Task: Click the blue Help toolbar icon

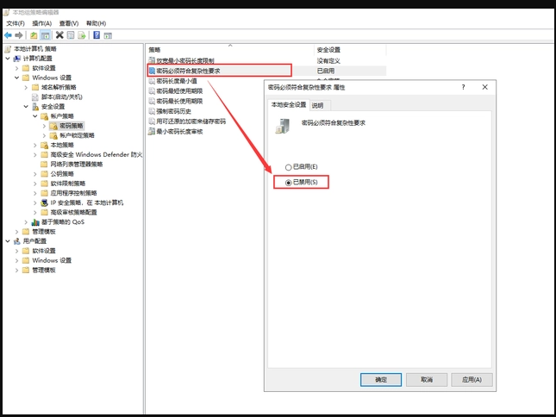Action: click(97, 35)
